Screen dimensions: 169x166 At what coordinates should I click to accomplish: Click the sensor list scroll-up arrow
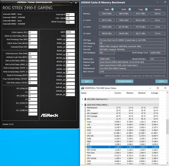(x=167, y=93)
